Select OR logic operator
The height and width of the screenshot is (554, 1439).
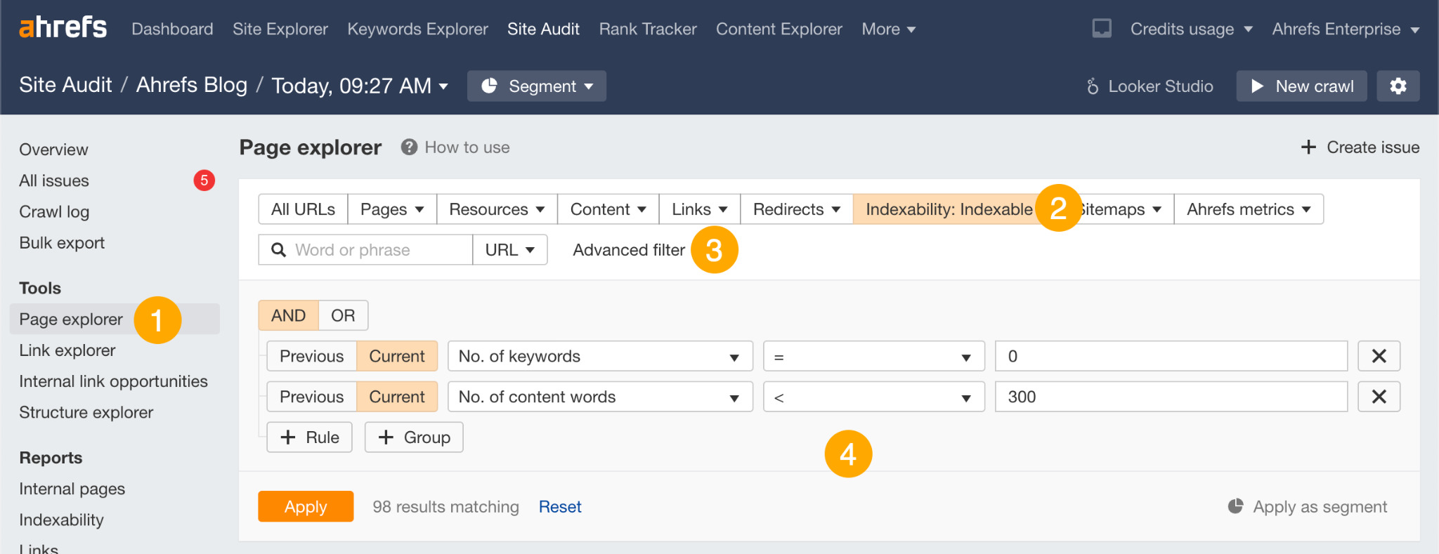[x=343, y=315]
